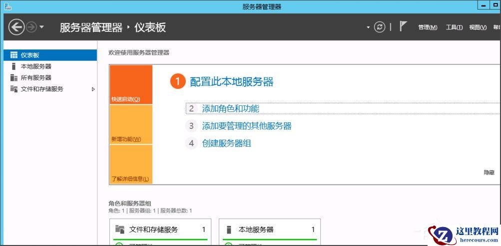Select 仪表板 in the sidebar
The image size is (501, 246).
(50, 55)
